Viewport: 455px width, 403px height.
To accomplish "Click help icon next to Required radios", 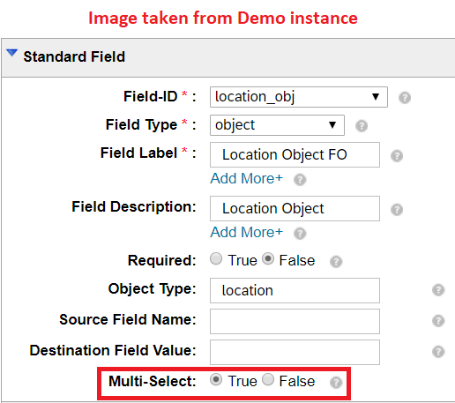I will coord(336,261).
